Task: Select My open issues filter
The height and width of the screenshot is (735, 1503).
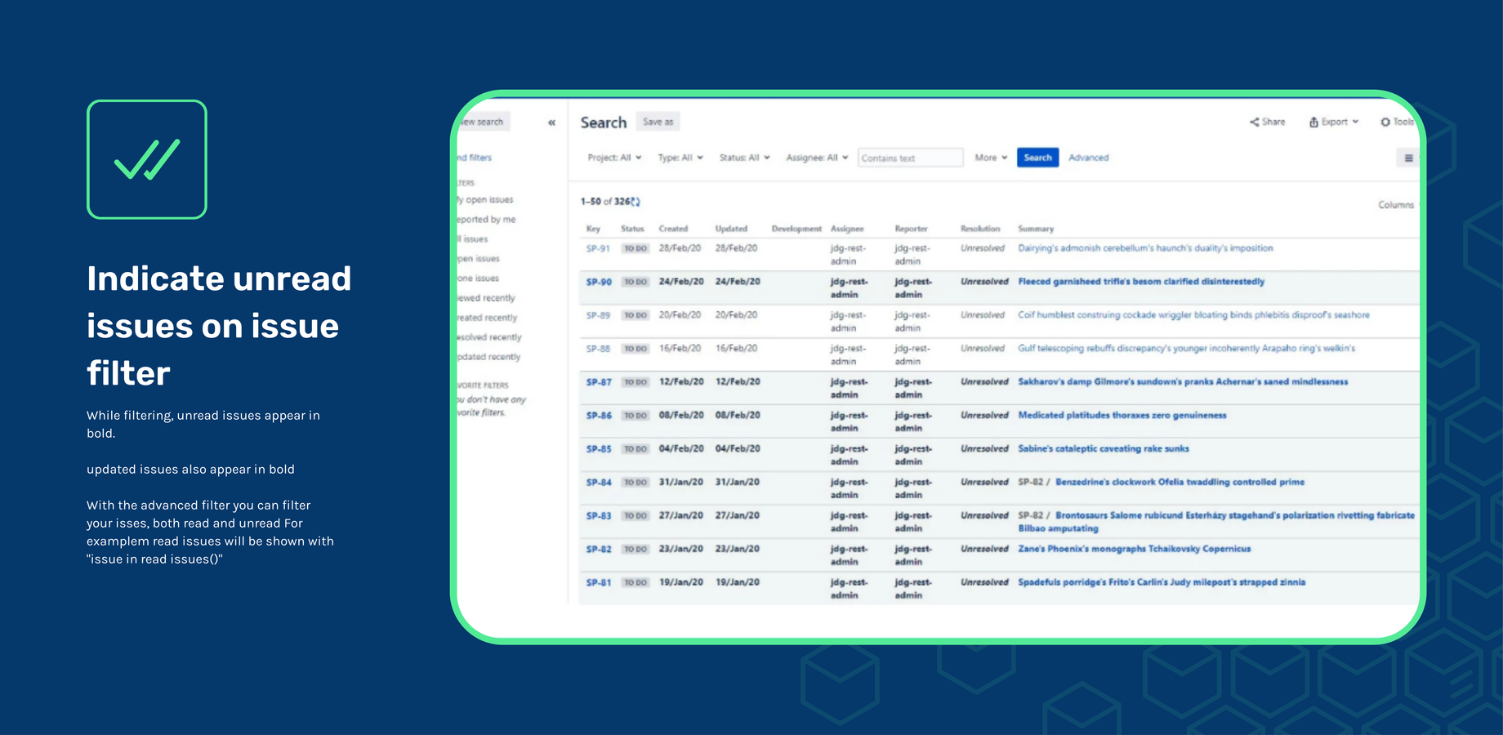Action: click(485, 200)
